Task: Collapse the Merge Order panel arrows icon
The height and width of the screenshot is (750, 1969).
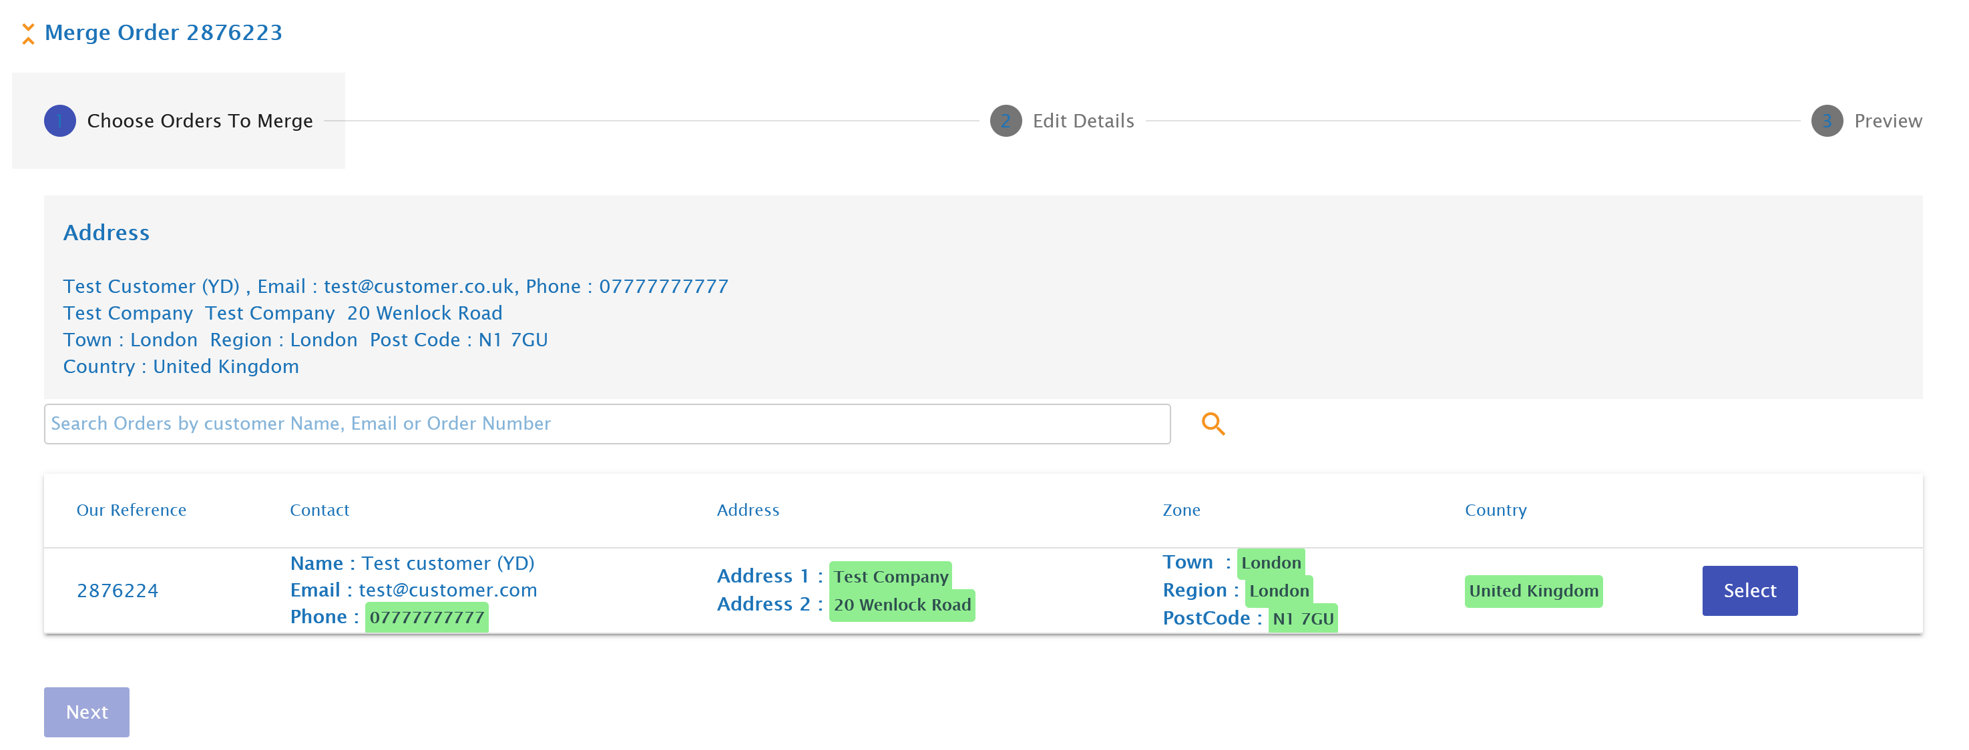Action: point(28,33)
